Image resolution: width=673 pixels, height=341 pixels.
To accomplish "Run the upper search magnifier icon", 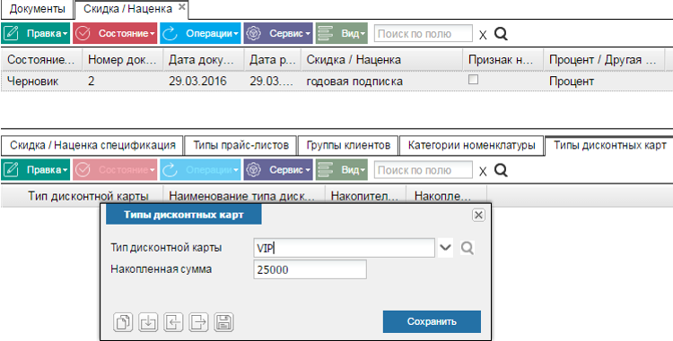I will click(x=501, y=34).
